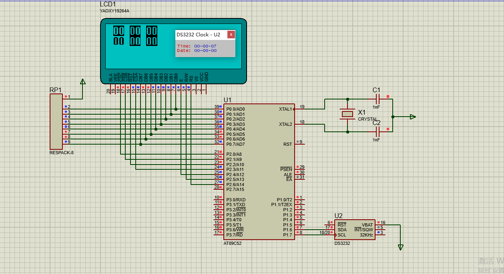Click the RESPACK-8 part value

click(x=62, y=153)
